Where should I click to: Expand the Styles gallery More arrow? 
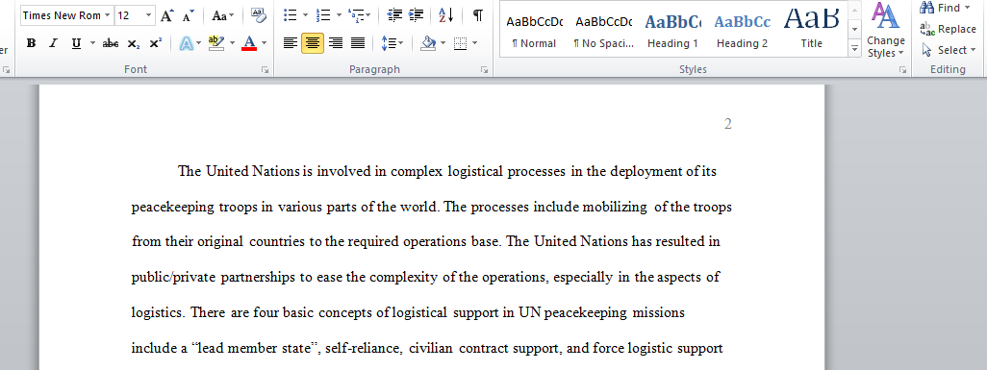point(854,48)
